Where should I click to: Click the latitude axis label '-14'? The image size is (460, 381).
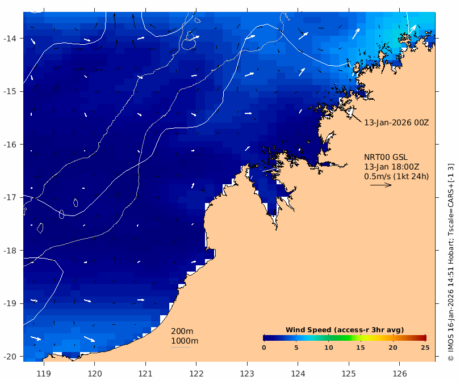[10, 39]
